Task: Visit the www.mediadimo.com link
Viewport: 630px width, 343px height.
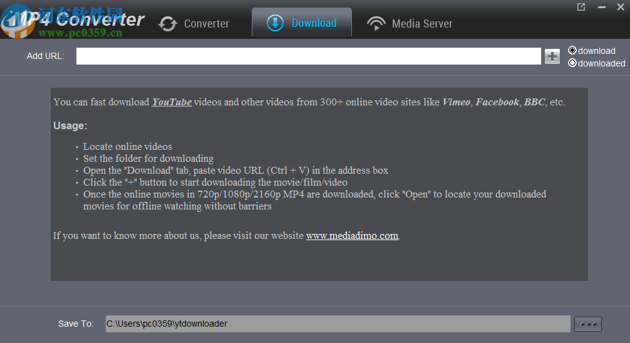Action: tap(353, 236)
